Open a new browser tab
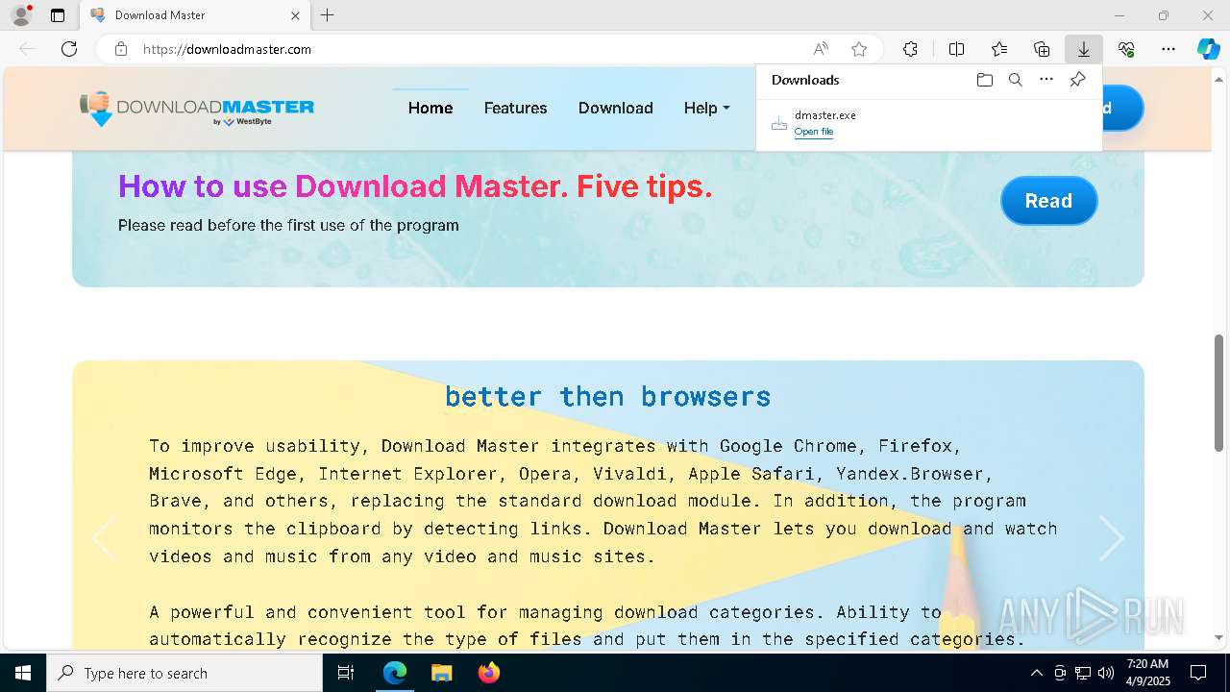 tap(328, 15)
